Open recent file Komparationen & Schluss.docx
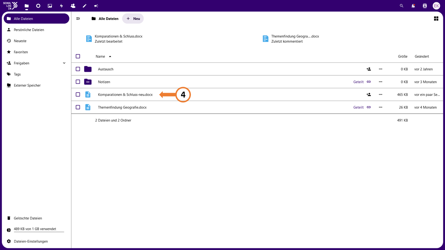 tap(114, 39)
